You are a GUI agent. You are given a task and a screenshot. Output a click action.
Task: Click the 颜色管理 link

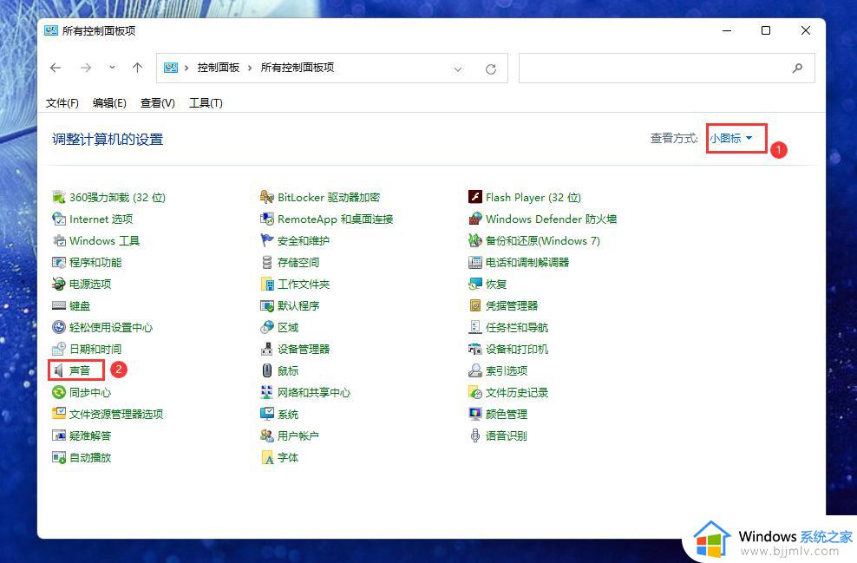[506, 414]
